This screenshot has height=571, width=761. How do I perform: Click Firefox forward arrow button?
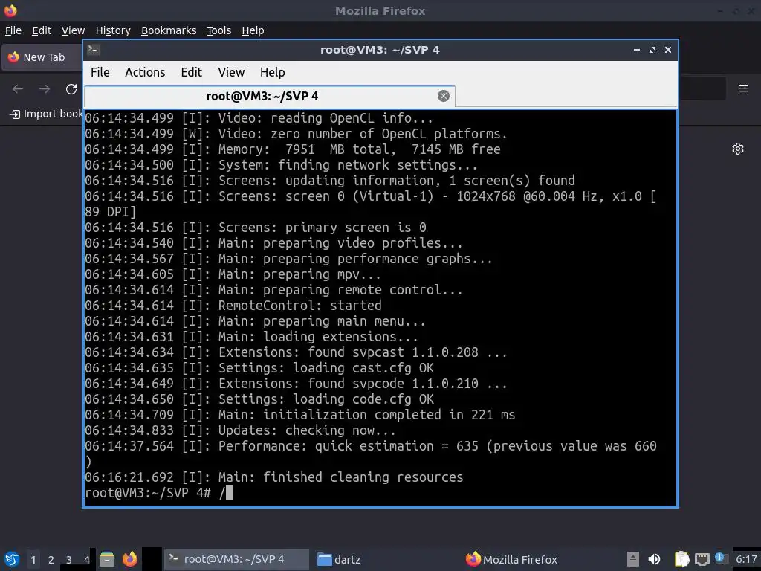[45, 89]
